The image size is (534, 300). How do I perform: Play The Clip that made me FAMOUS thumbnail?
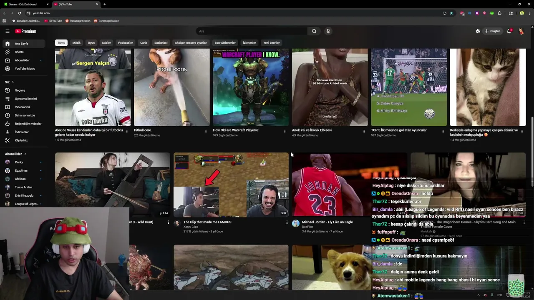(x=231, y=185)
